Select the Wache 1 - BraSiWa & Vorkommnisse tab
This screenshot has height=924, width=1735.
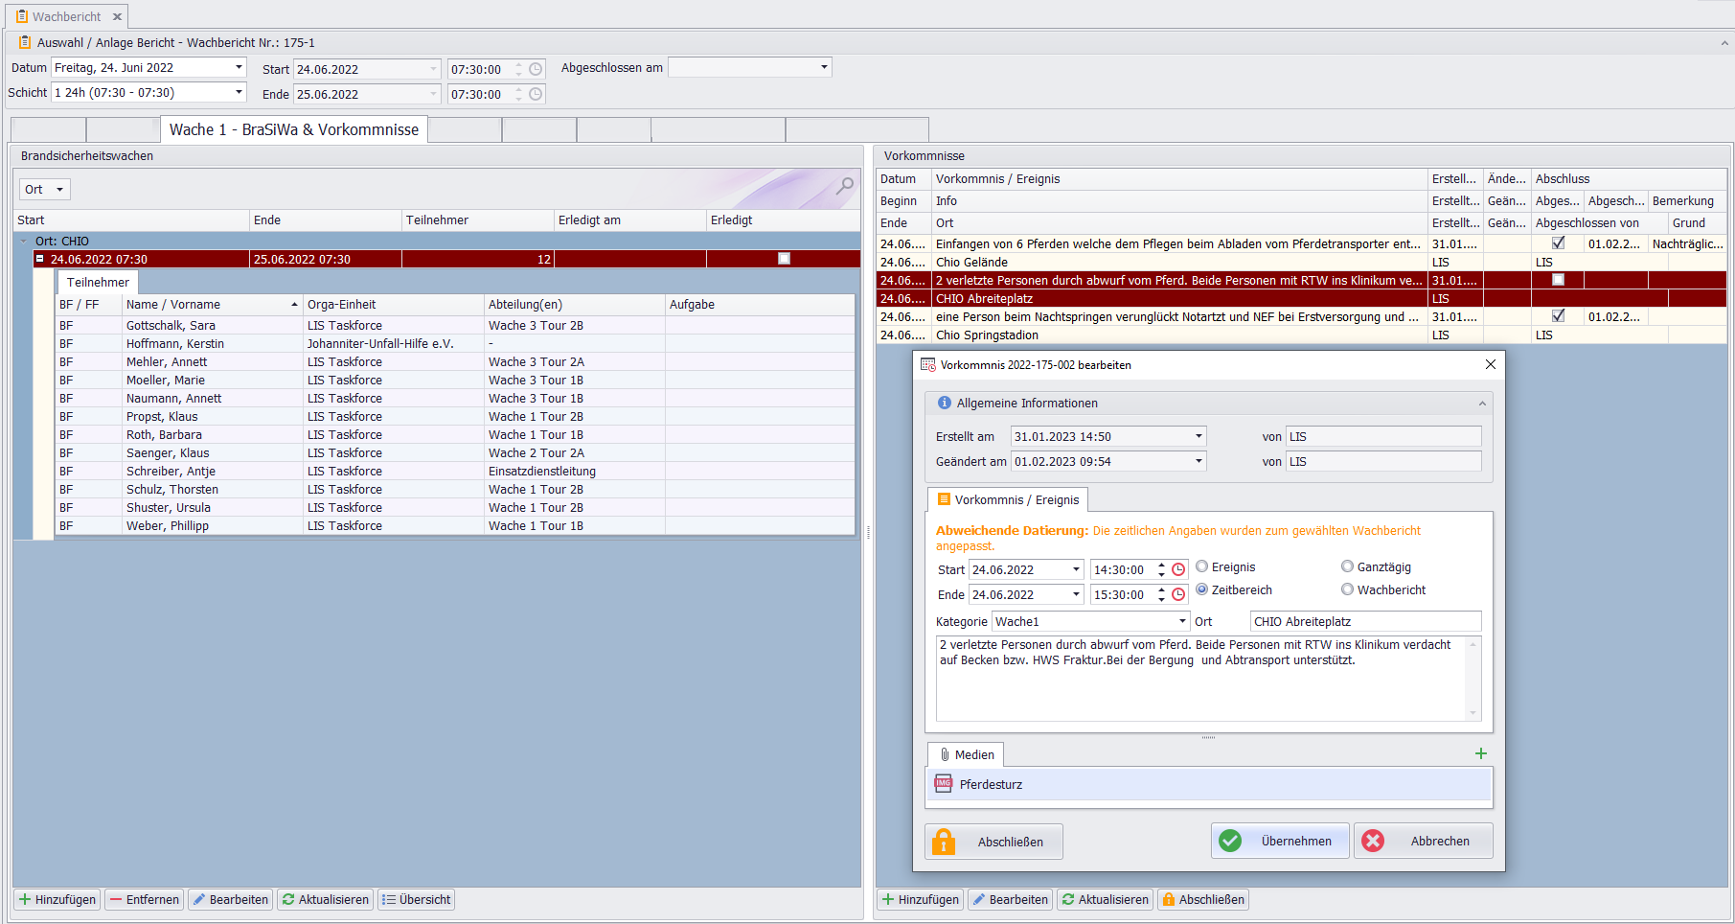pyautogui.click(x=293, y=129)
